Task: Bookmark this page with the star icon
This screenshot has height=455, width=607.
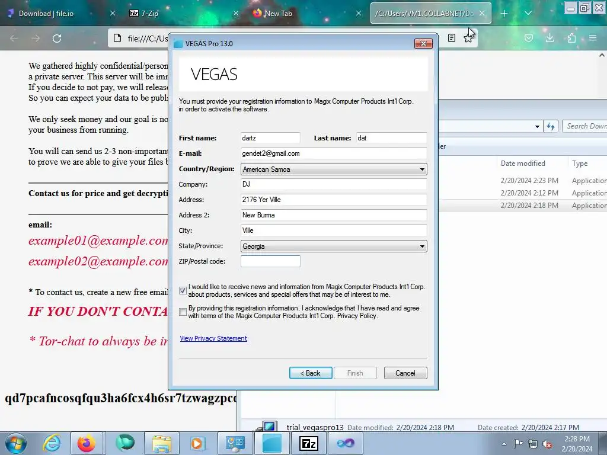Action: [468, 38]
